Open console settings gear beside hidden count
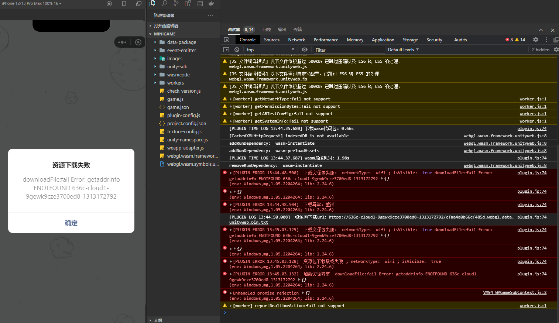 (556, 49)
